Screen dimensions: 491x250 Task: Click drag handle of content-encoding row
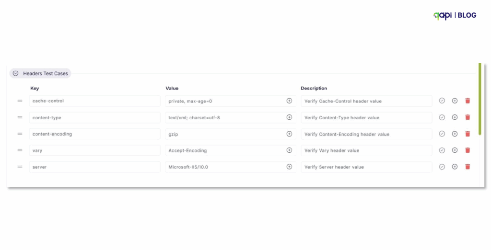click(20, 134)
